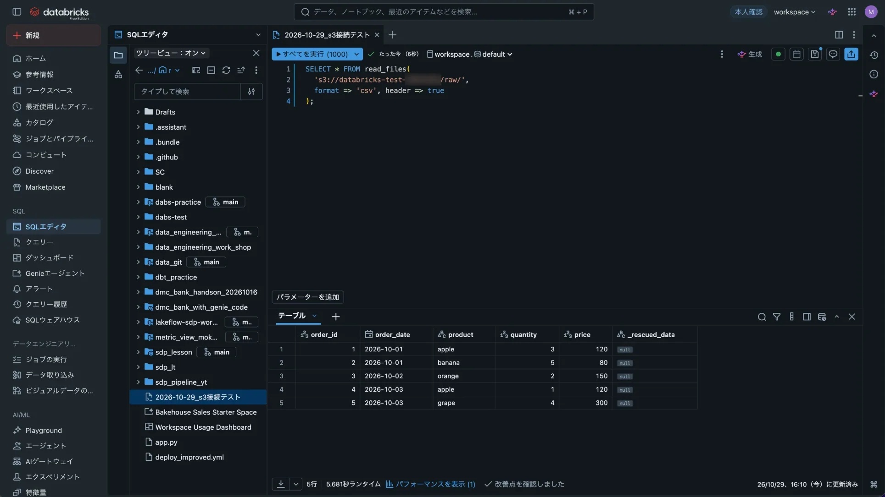Open the catalog schema browser icon

118,74
